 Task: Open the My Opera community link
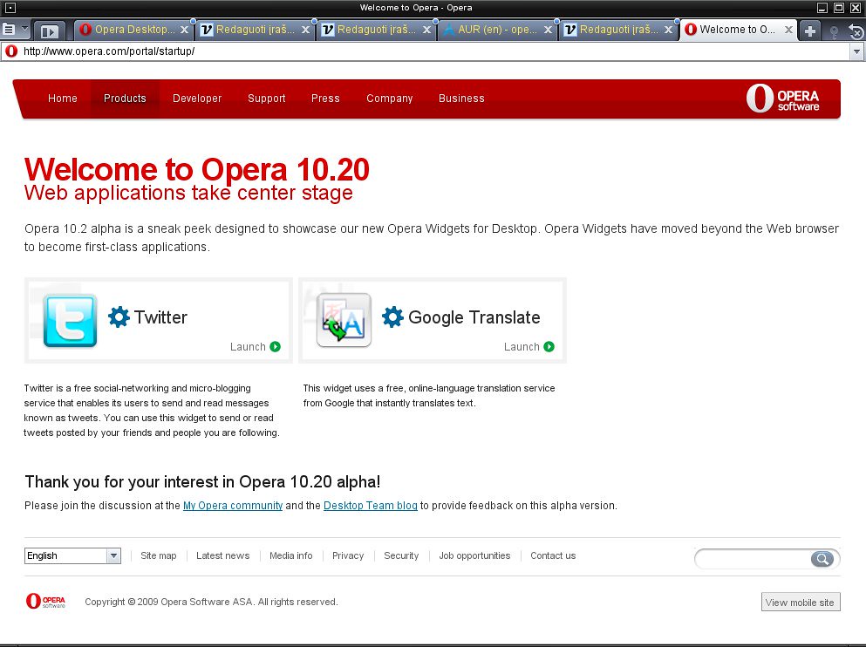(x=233, y=506)
